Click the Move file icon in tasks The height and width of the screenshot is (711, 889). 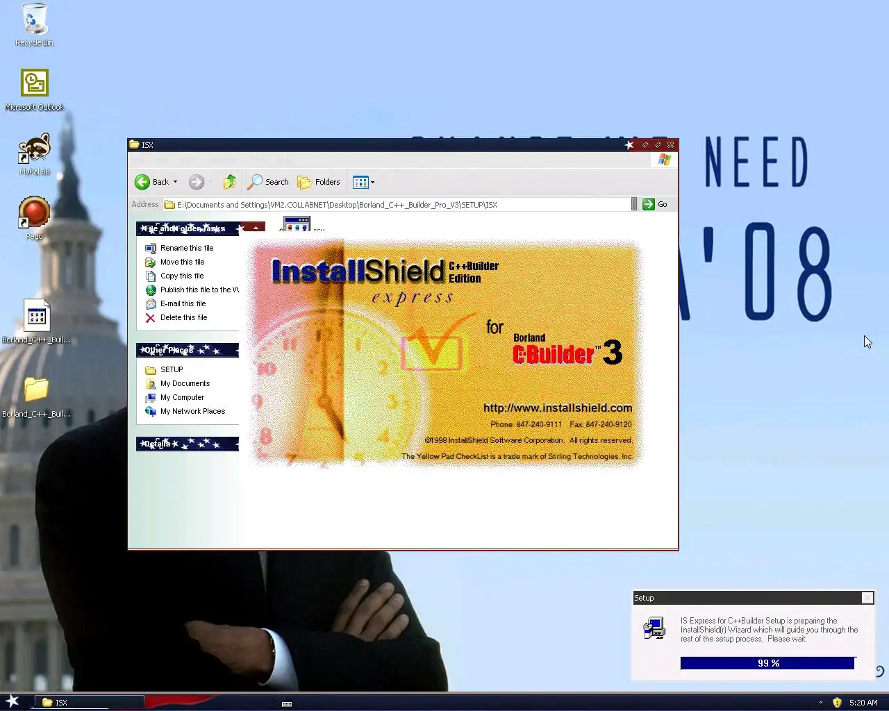click(x=150, y=262)
